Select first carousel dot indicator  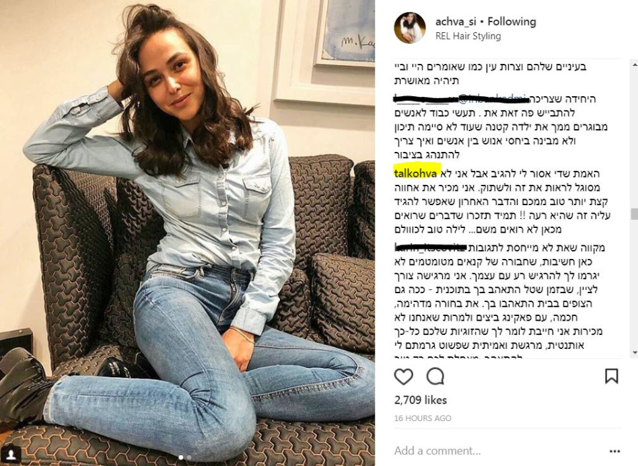click(x=180, y=457)
